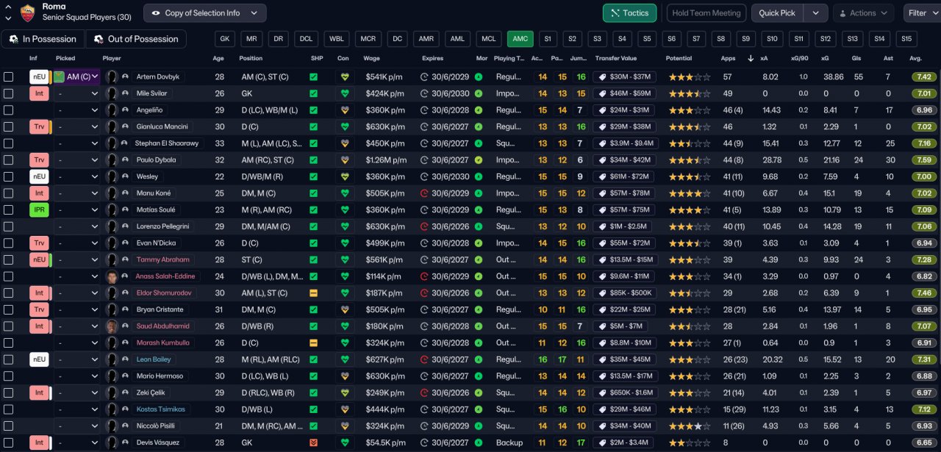Viewport: 941px width, 452px height.
Task: Switch to the GK position tab
Action: (x=225, y=39)
